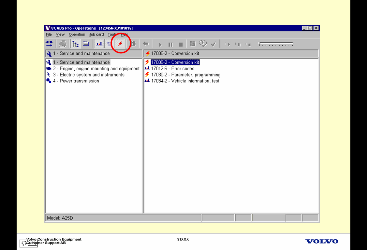The image size is (367, 250).
Task: Open the Job card menu
Action: [x=96, y=35]
